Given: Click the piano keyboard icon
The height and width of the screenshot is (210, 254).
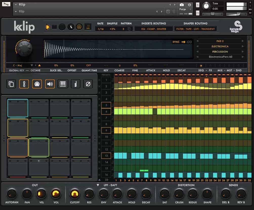Looking at the screenshot, I should (62, 84).
